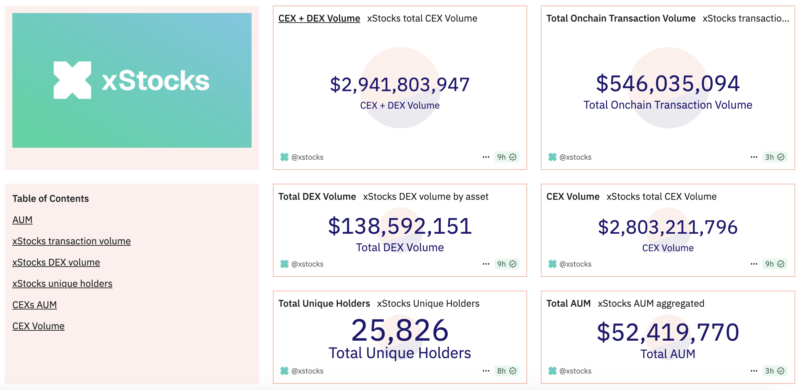
Task: Open three-dots menu on Total Unique Holders card
Action: coord(486,371)
